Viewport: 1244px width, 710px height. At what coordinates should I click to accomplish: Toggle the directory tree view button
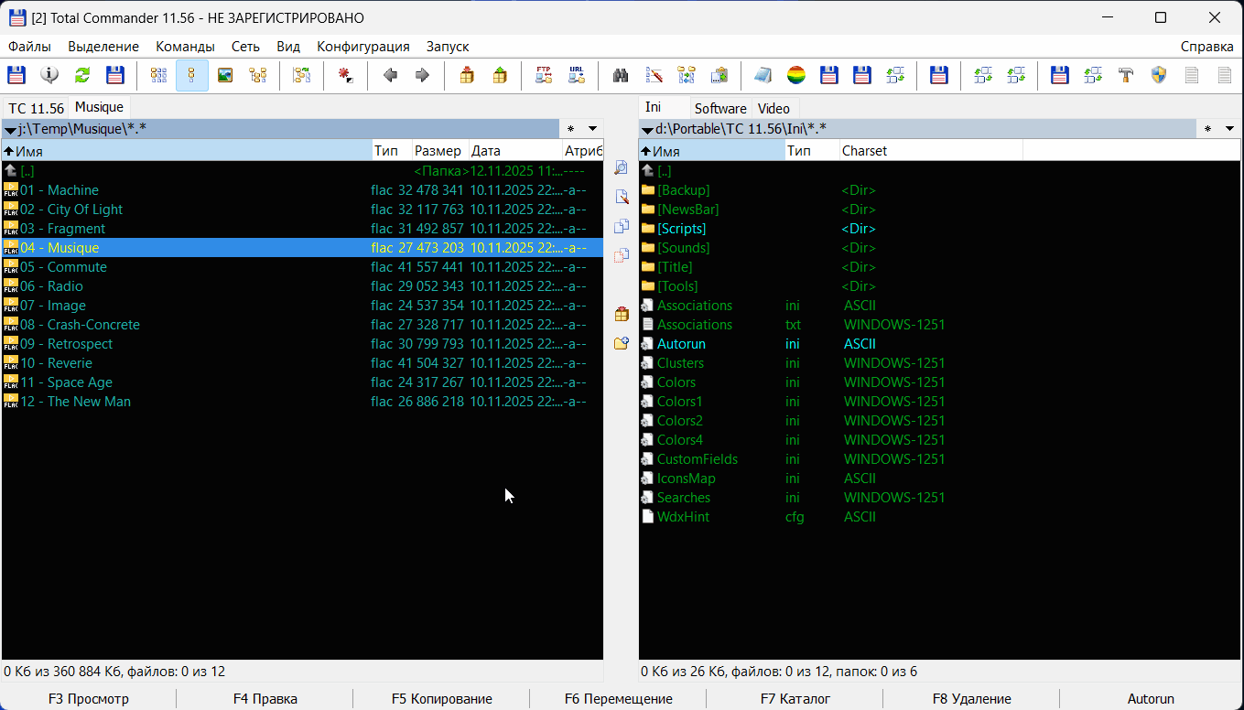pos(257,75)
